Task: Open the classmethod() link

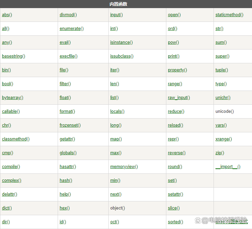Action: pos(16,139)
